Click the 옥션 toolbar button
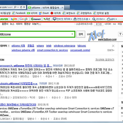123x123 pixels. click(47, 19)
